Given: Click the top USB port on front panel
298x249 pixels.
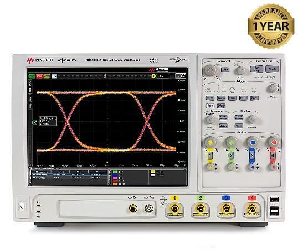Looking at the screenshot, I should [x=274, y=199].
